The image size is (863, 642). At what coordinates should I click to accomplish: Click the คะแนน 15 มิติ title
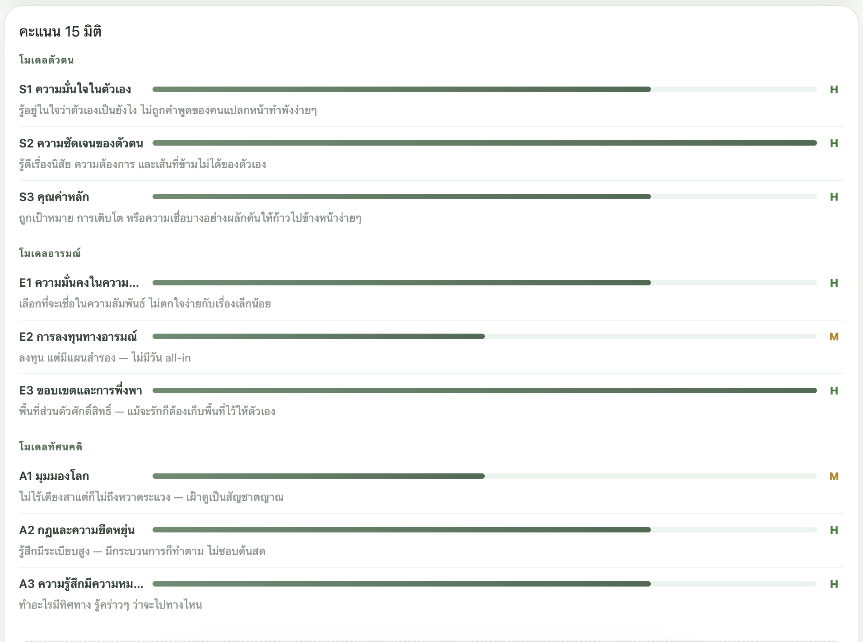pyautogui.click(x=60, y=32)
